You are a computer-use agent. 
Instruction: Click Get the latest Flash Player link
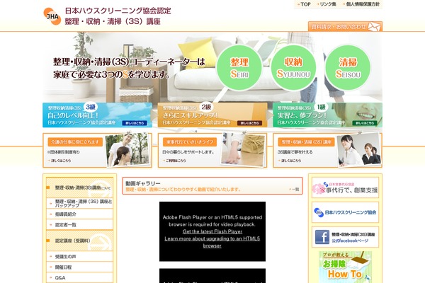tap(212, 231)
